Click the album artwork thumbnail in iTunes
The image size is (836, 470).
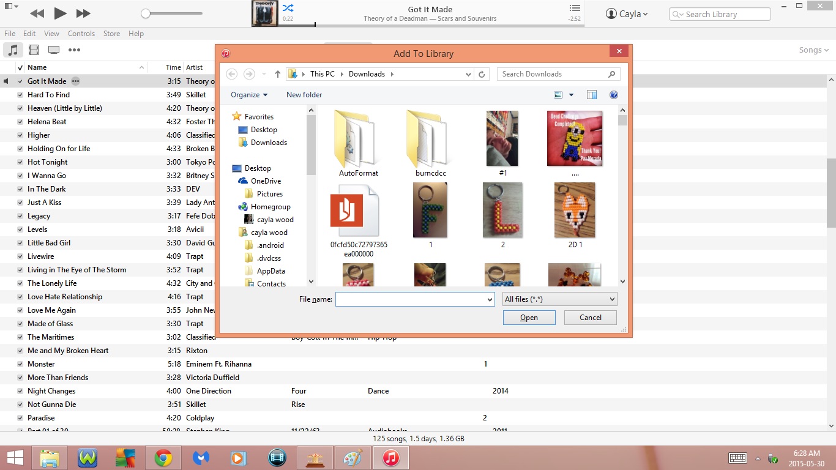(x=265, y=13)
